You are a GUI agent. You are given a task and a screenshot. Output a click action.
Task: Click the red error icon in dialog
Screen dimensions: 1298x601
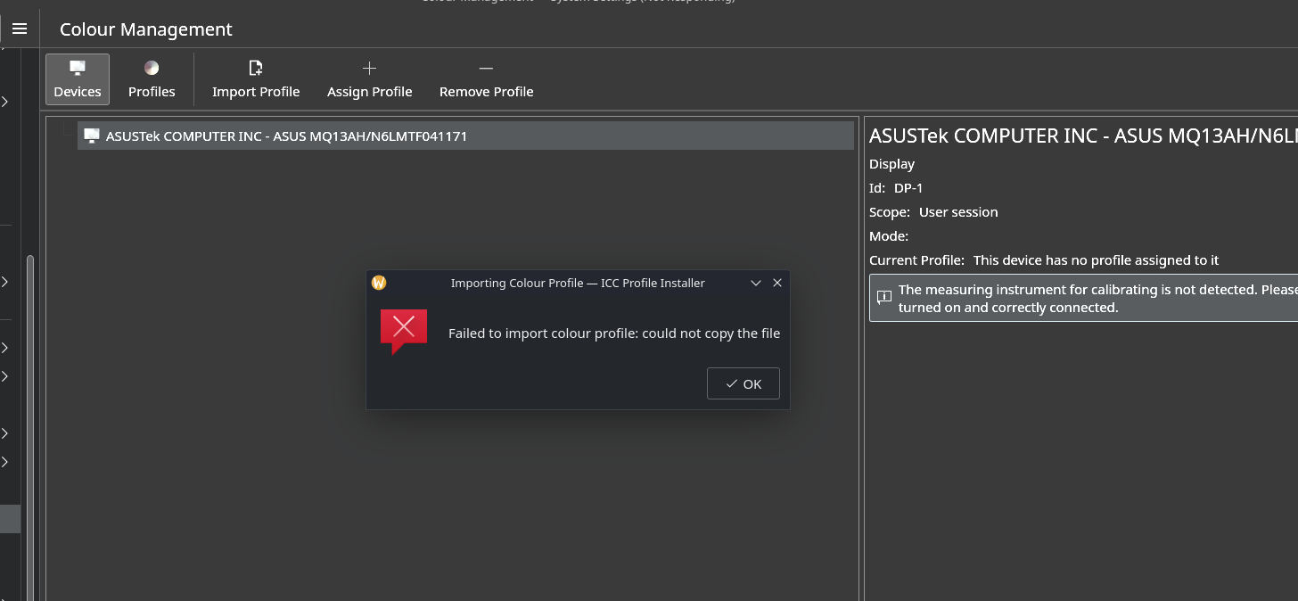tap(404, 331)
